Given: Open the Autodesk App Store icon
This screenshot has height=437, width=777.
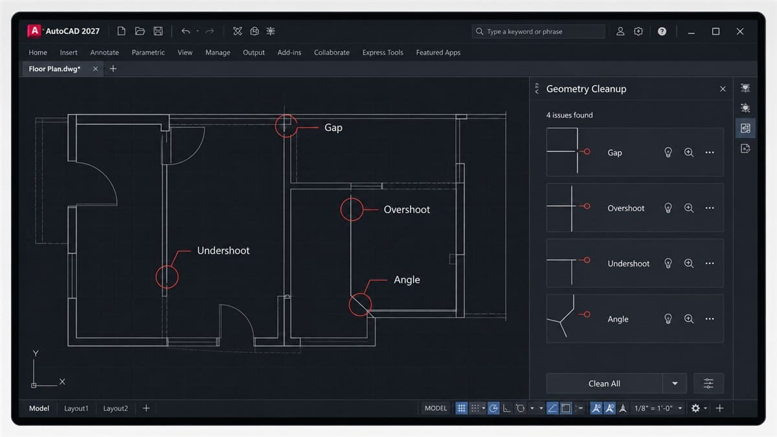Looking at the screenshot, I should pyautogui.click(x=638, y=31).
